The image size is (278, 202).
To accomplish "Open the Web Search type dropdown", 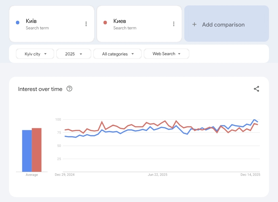I will 166,54.
